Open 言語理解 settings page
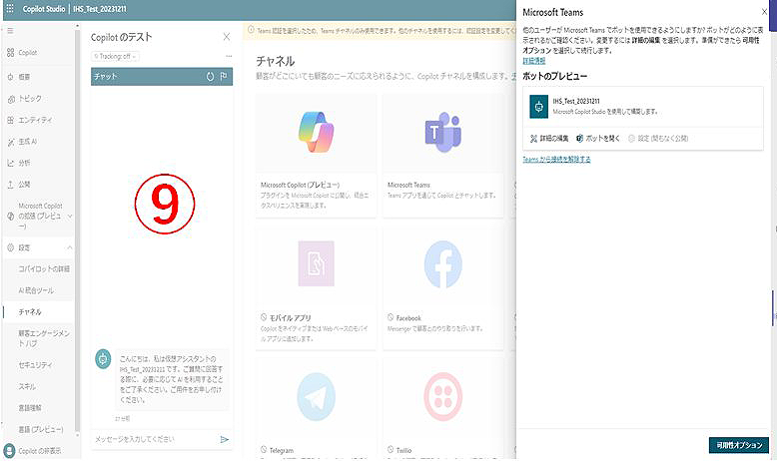This screenshot has width=777, height=461. (30, 408)
